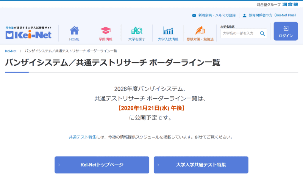The image size is (303, 183).
Task: Click the 大学入学共通テスト特集 button
Action: click(x=201, y=165)
